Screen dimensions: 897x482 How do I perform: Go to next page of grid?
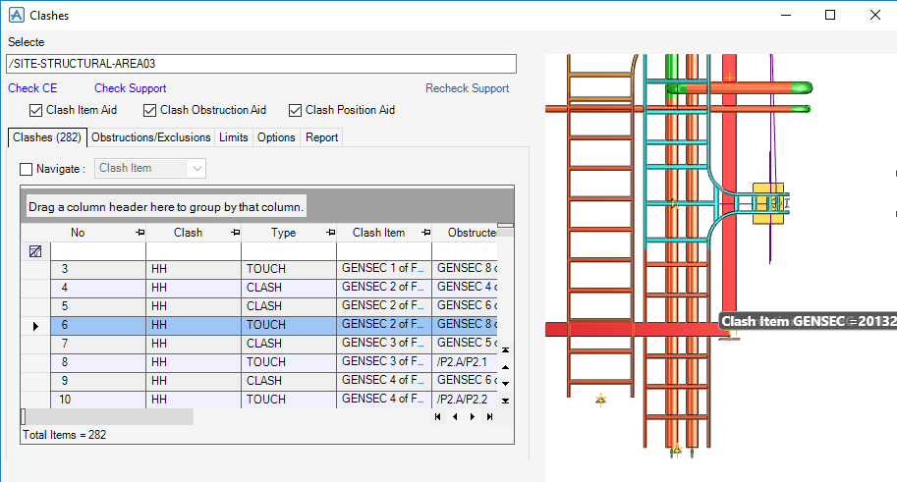pyautogui.click(x=473, y=417)
